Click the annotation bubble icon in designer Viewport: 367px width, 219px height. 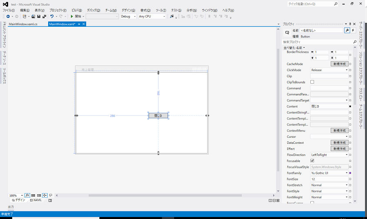click(51, 195)
